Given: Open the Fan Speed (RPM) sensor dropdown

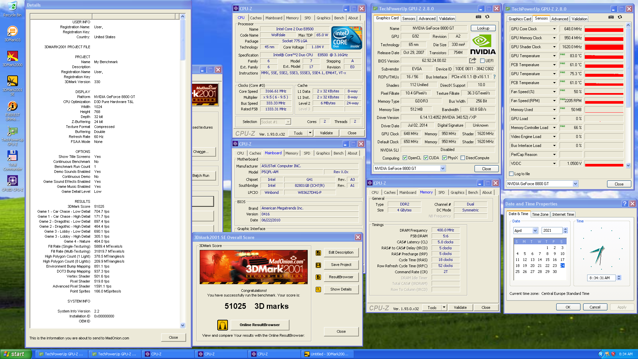Looking at the screenshot, I should coord(554,101).
